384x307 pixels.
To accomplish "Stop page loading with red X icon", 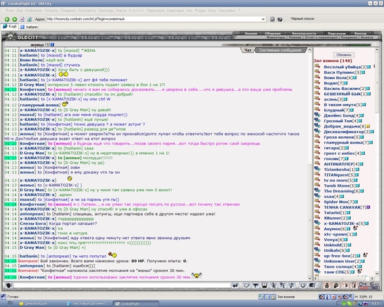I will pos(22,19).
